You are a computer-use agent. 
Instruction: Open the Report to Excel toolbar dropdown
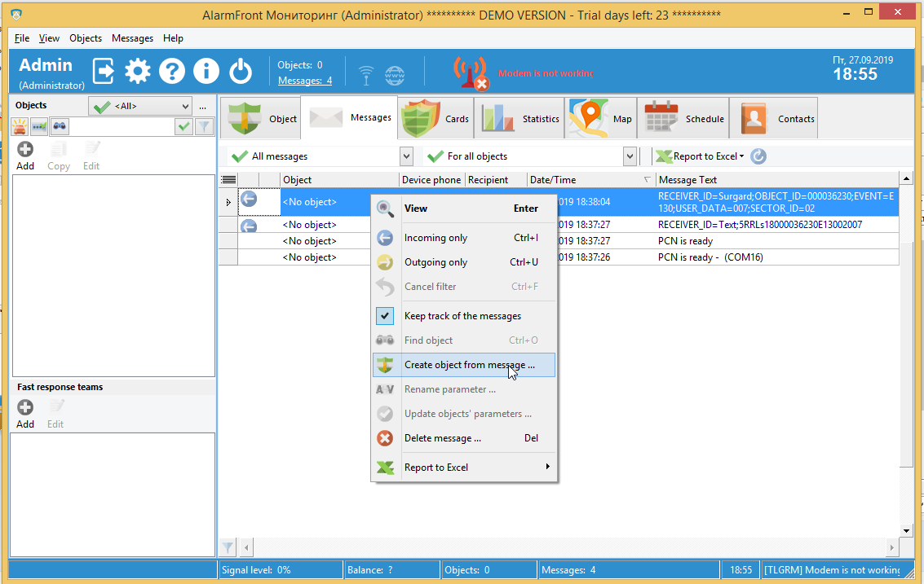point(700,156)
